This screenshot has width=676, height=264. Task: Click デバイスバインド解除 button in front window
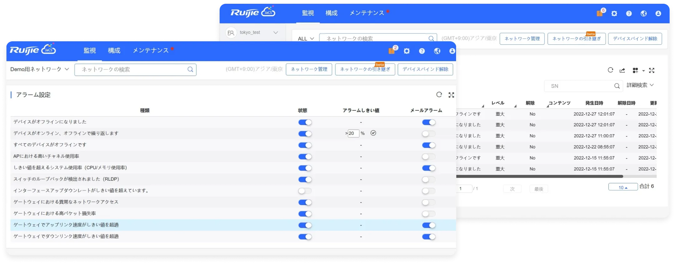425,69
